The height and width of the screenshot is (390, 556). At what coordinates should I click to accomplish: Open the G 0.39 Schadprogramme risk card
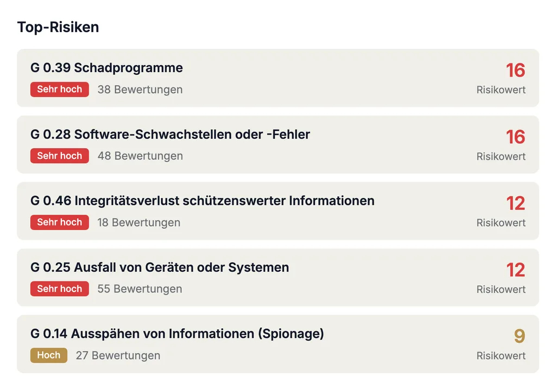coord(278,78)
